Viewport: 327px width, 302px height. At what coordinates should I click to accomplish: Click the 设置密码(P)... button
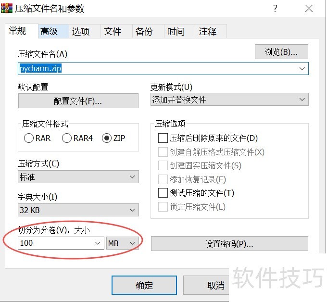(x=229, y=244)
